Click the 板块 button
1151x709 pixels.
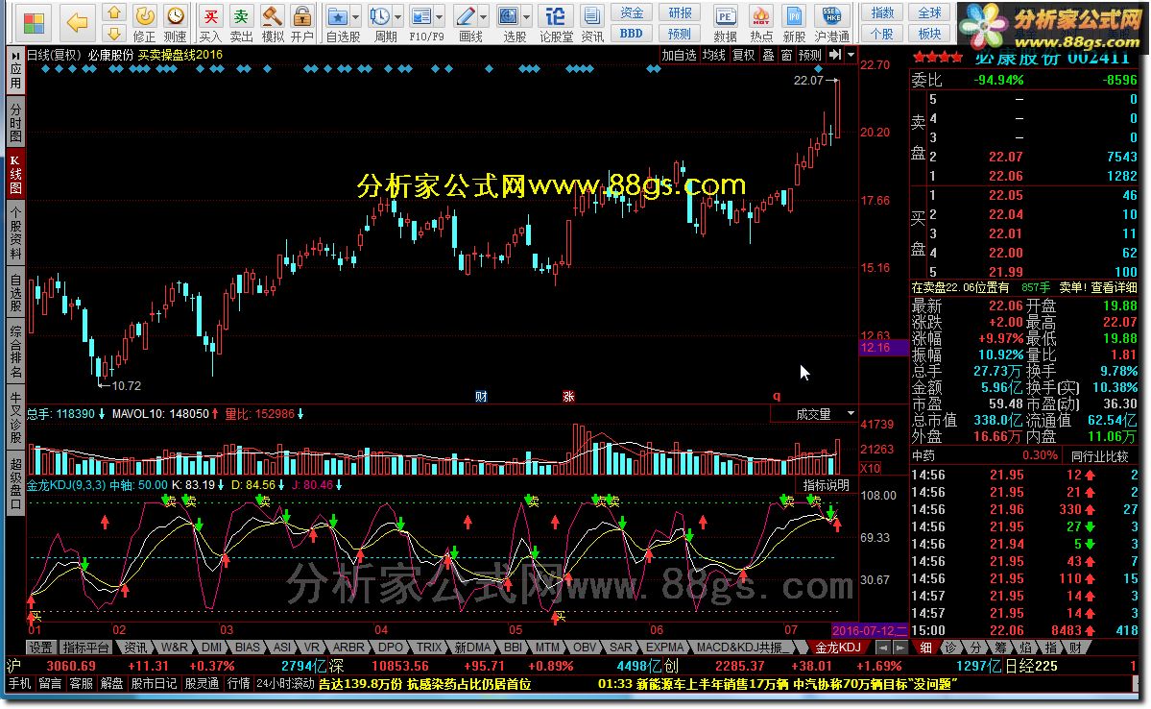(x=929, y=33)
